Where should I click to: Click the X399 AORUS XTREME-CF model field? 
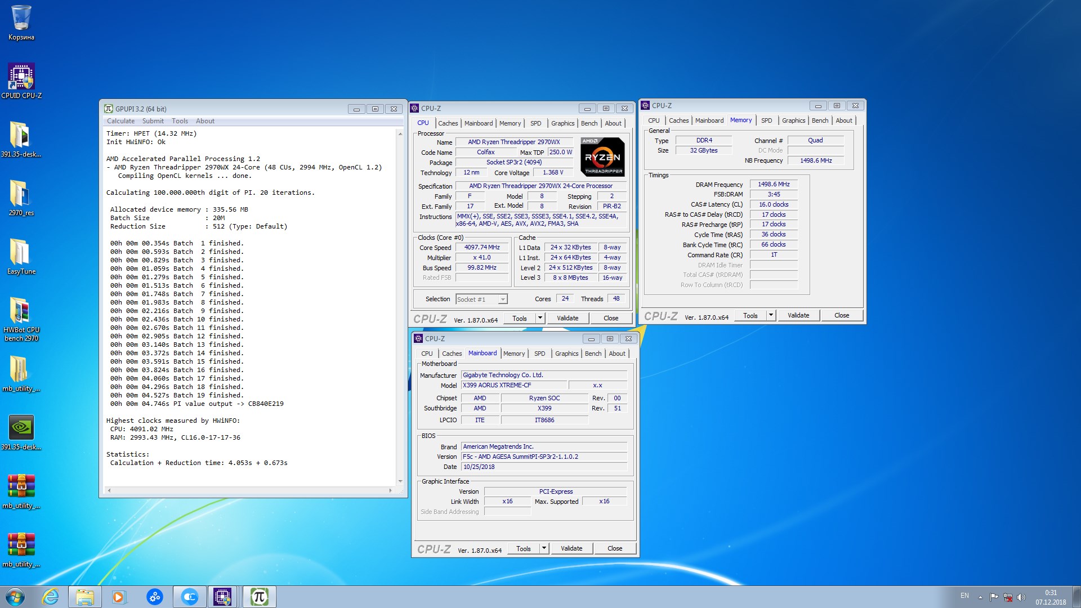[x=513, y=386]
